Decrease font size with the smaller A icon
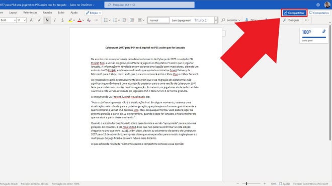 (x=39, y=20)
